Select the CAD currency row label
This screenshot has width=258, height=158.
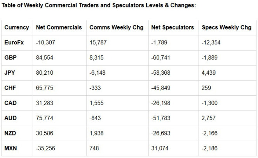click(x=10, y=103)
